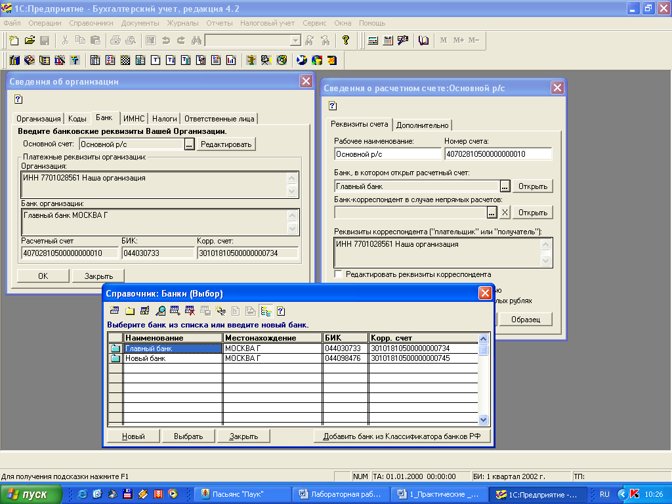Expand the empty combo box in main toolbar
This screenshot has height=504, width=672.
[295, 40]
